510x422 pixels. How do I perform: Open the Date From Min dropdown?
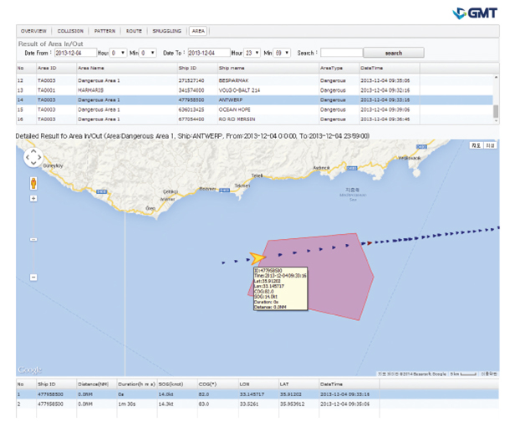tap(148, 52)
